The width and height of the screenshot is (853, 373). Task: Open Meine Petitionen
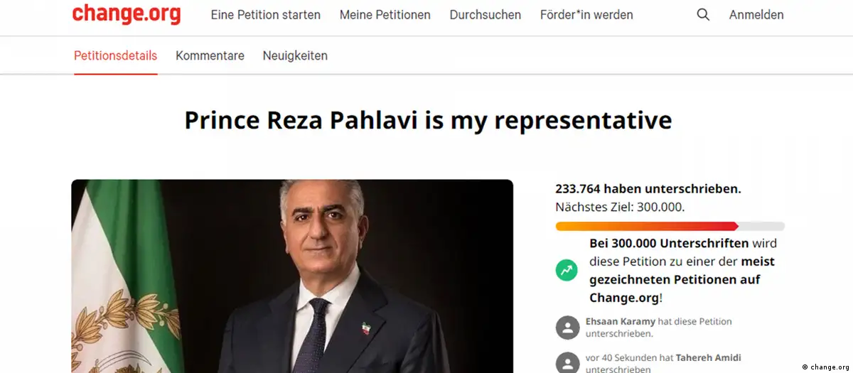coord(385,15)
